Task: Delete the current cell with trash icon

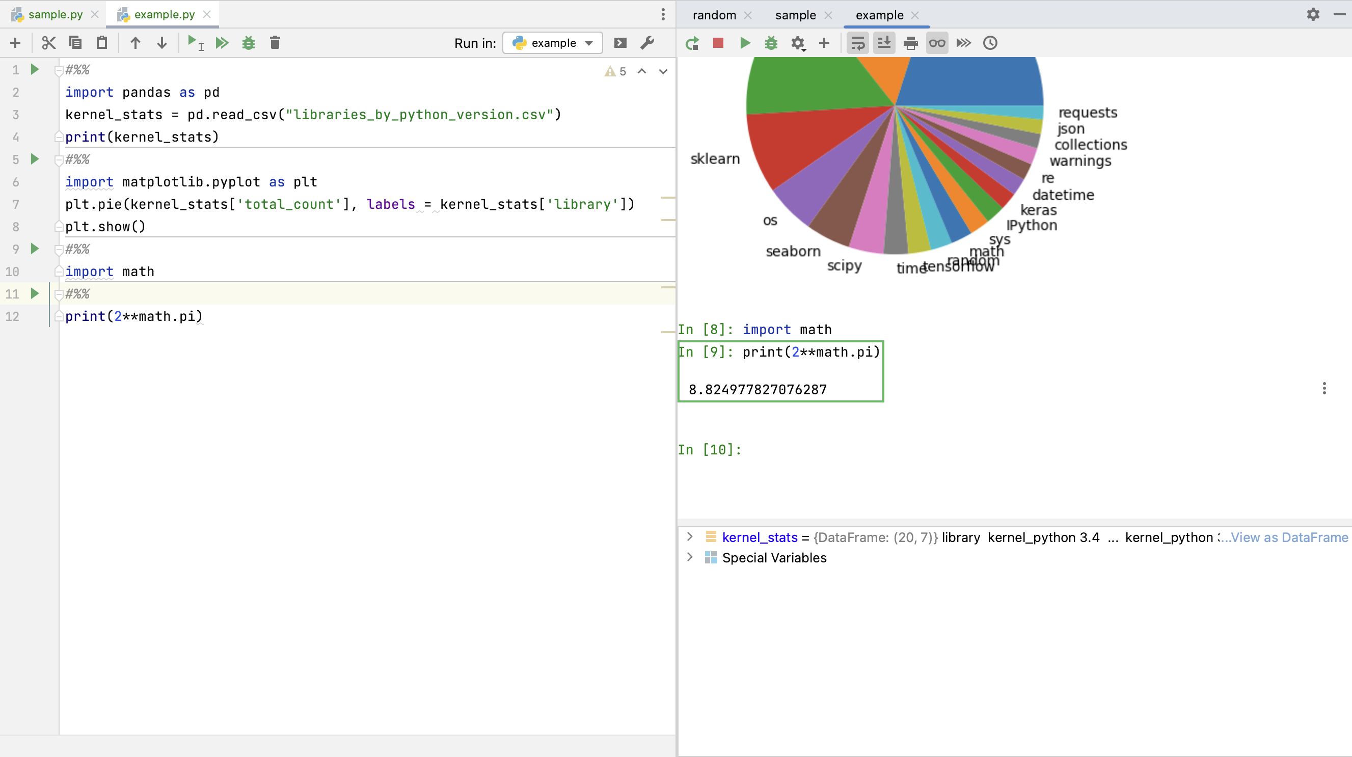Action: coord(275,42)
